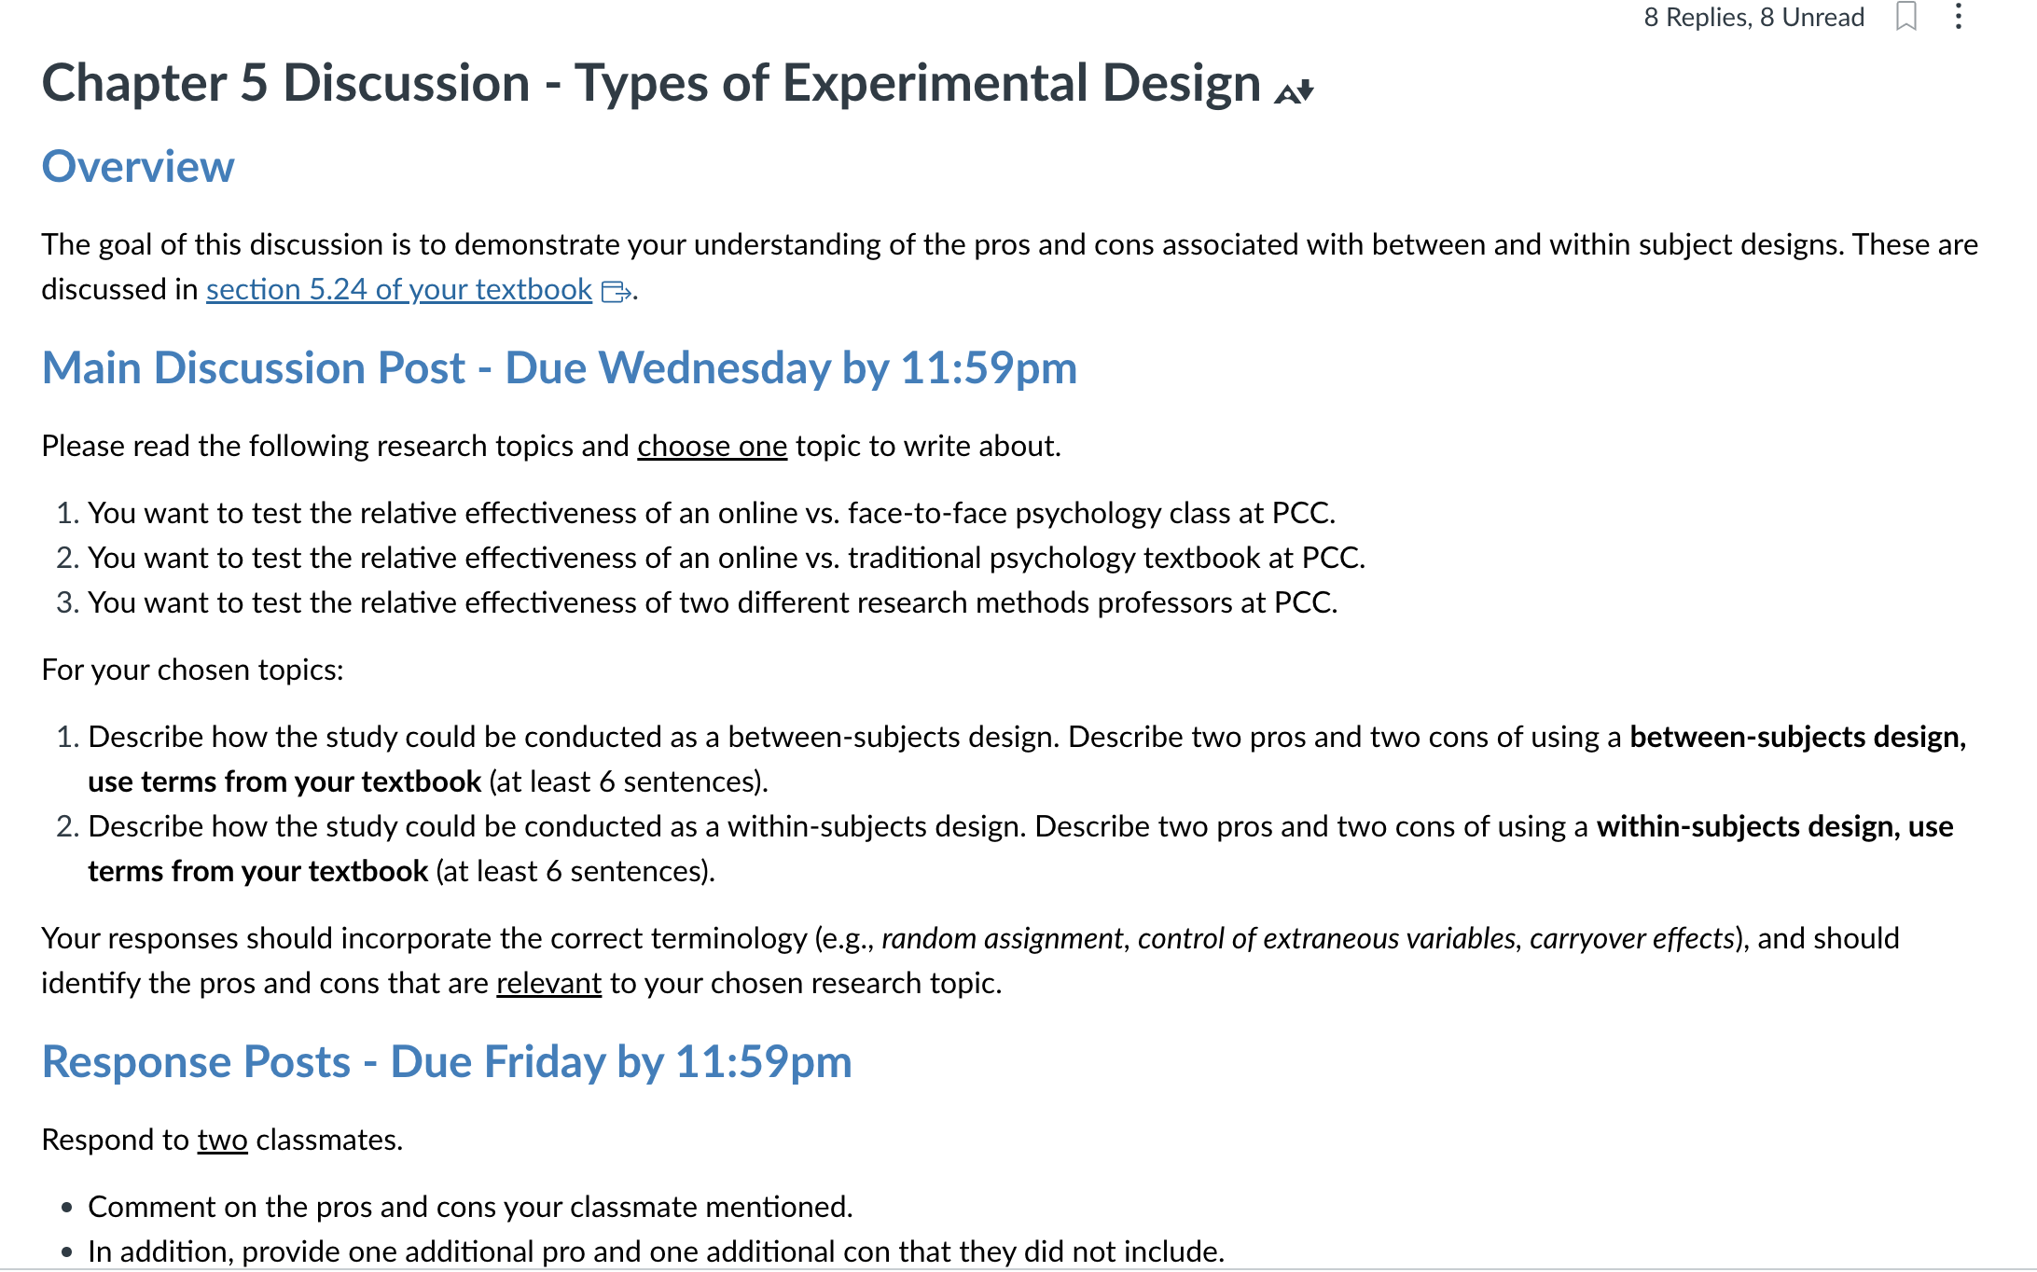Click the Overview heading
Viewport: 2037px width, 1272px height.
[x=138, y=167]
